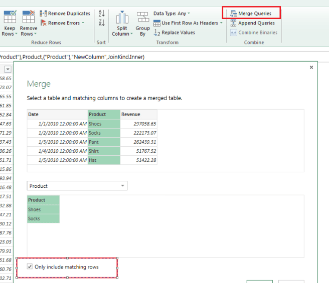Screen dimensions: 329x283
Task: Click the Split Column icon
Action: 122,19
